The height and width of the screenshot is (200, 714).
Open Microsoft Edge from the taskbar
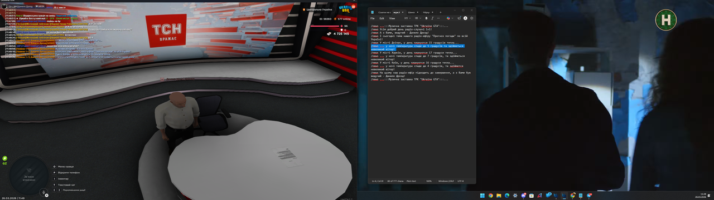click(x=507, y=196)
